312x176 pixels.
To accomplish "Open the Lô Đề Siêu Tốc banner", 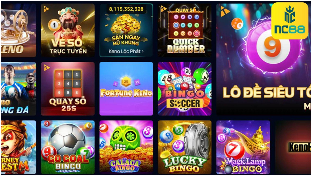I will (264, 59).
